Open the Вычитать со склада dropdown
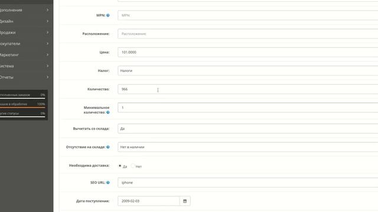This screenshot has height=212, width=378. pos(248,128)
